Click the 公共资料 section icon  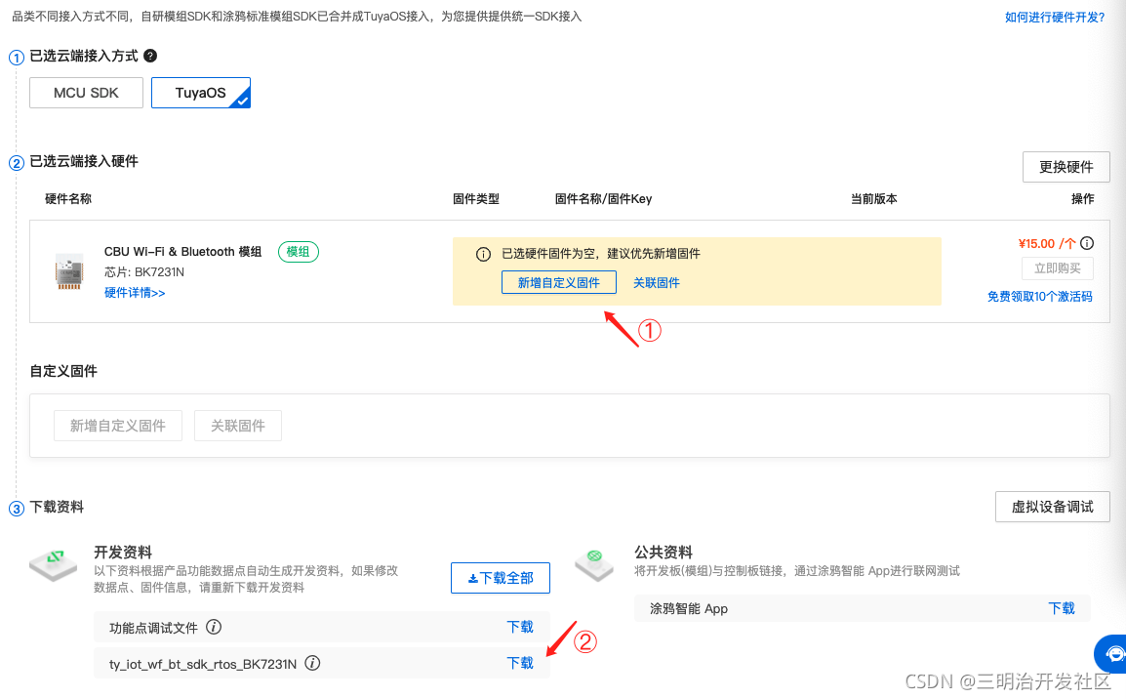pyautogui.click(x=594, y=564)
